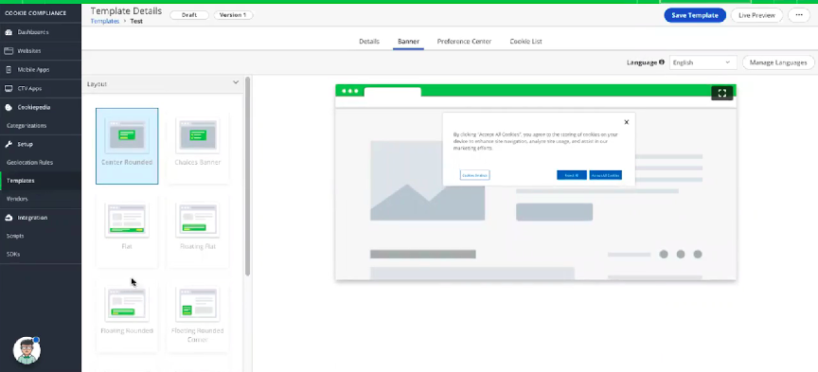Screen dimensions: 818x372
Task: Open the three-dots more options menu
Action: coord(799,15)
